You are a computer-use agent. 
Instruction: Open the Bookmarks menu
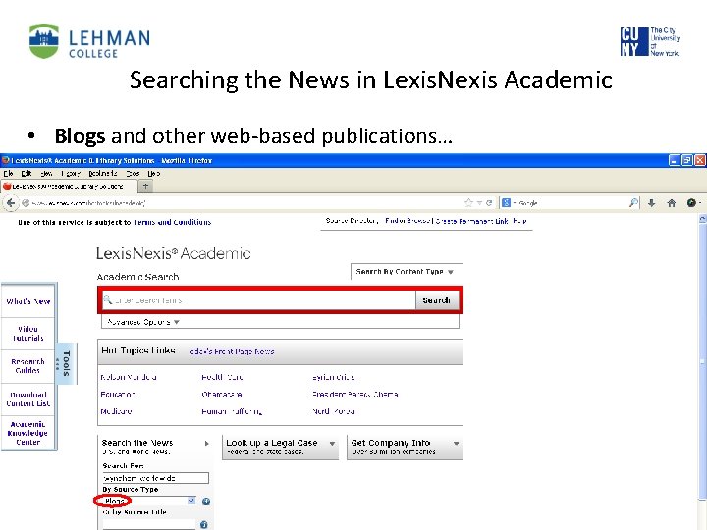point(103,173)
